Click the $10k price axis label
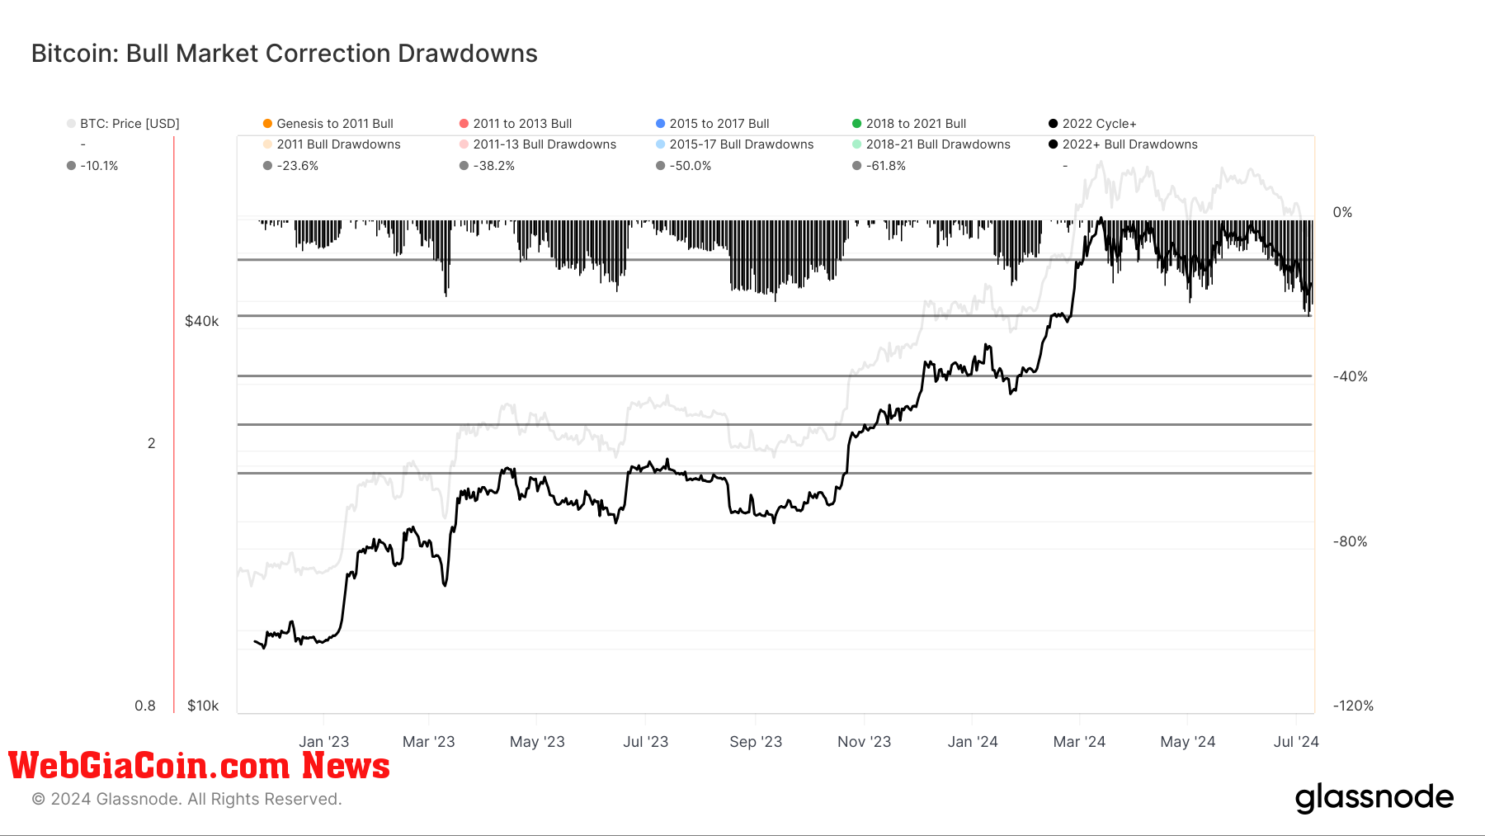The height and width of the screenshot is (836, 1485). coord(203,706)
